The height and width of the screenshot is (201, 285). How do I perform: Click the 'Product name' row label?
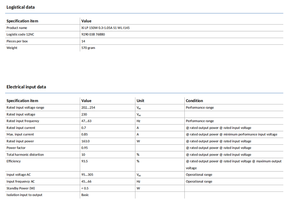(17, 28)
